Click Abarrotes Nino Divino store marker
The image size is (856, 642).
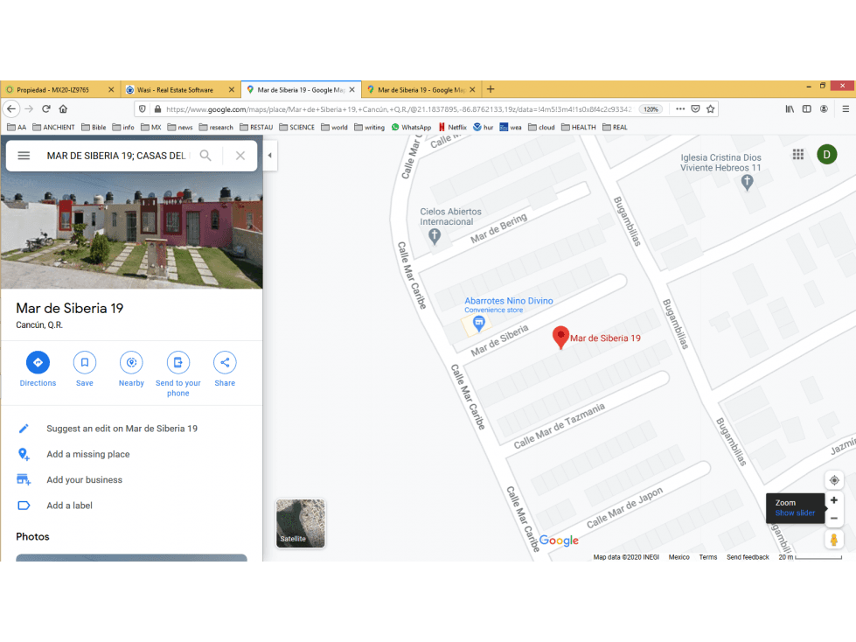(479, 324)
